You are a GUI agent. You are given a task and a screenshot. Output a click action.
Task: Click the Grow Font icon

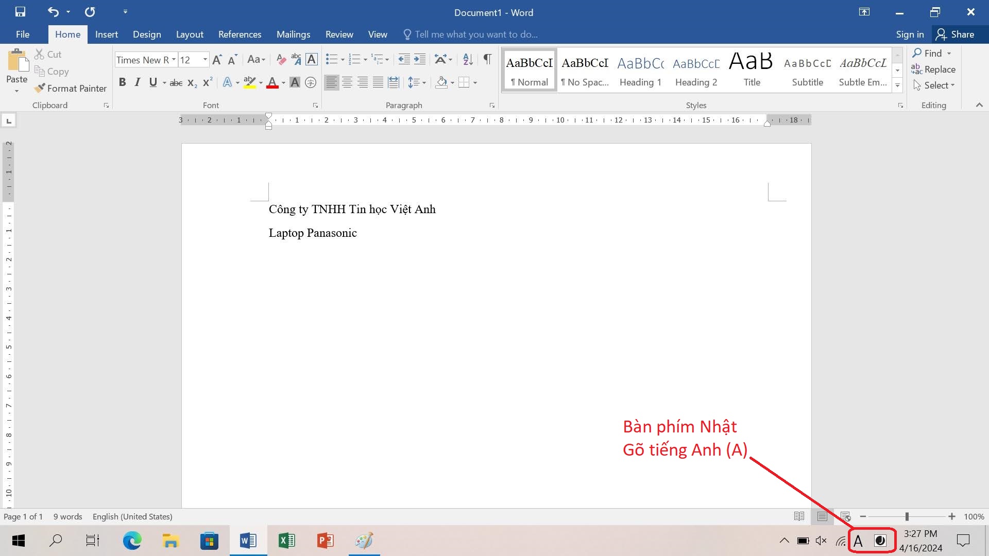pyautogui.click(x=217, y=60)
